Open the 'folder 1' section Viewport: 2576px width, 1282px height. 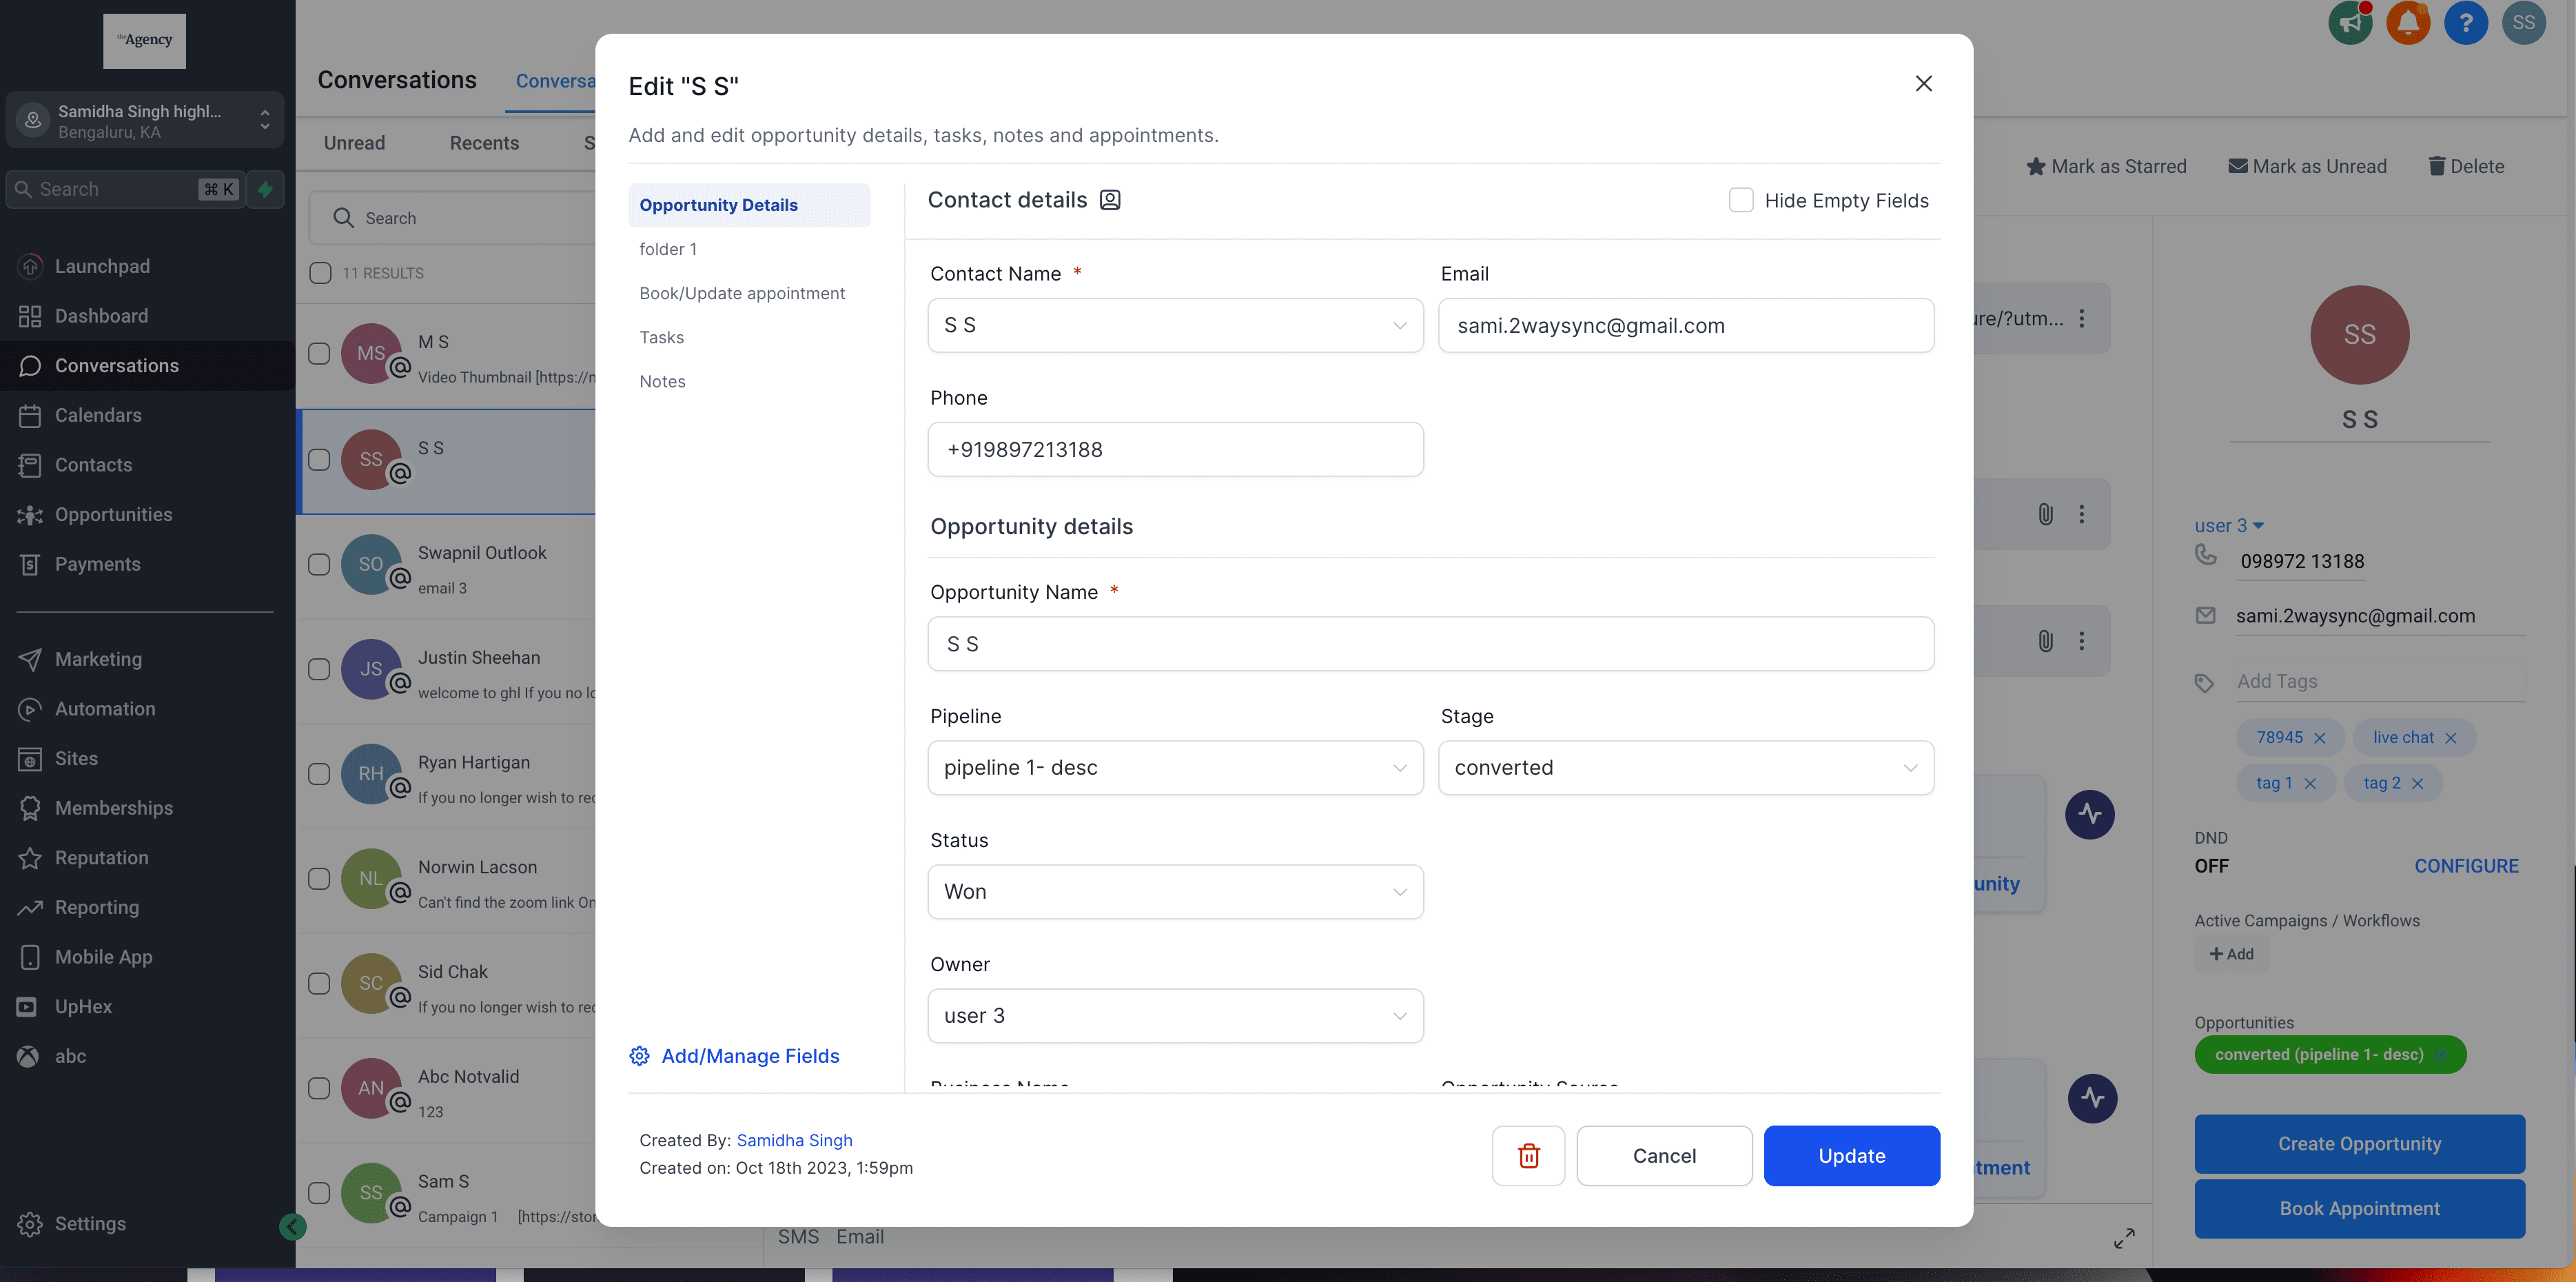tap(668, 249)
